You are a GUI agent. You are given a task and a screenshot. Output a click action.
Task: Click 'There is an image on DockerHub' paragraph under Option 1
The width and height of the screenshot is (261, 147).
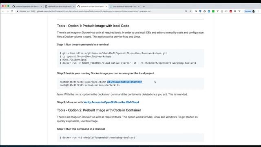point(130,35)
